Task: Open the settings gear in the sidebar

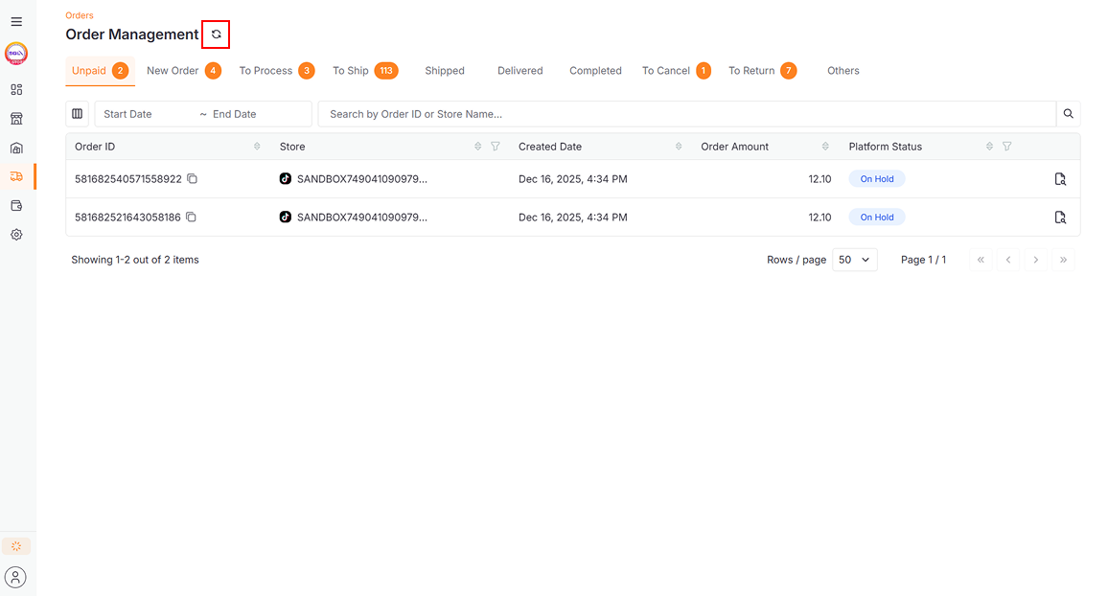Action: [16, 235]
